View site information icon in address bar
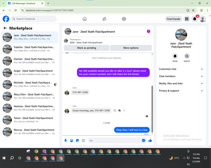This screenshot has width=211, height=168. [x=22, y=10]
